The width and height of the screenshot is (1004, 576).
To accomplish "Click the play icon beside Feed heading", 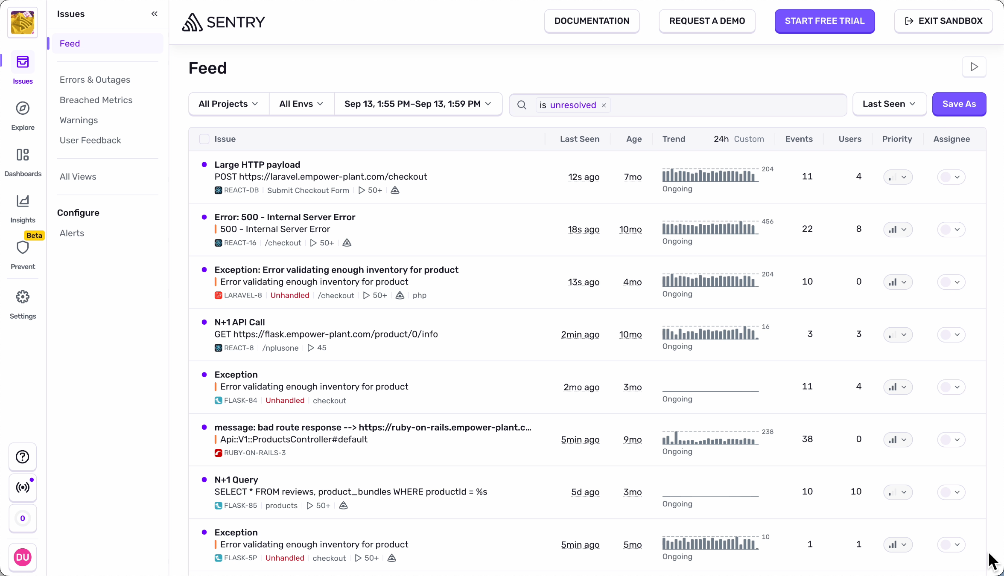I will click(974, 67).
